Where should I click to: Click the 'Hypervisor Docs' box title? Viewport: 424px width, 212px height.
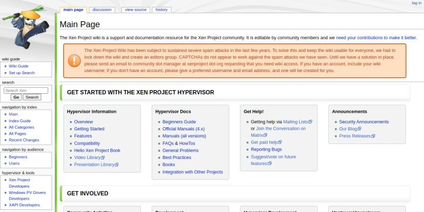click(x=173, y=111)
